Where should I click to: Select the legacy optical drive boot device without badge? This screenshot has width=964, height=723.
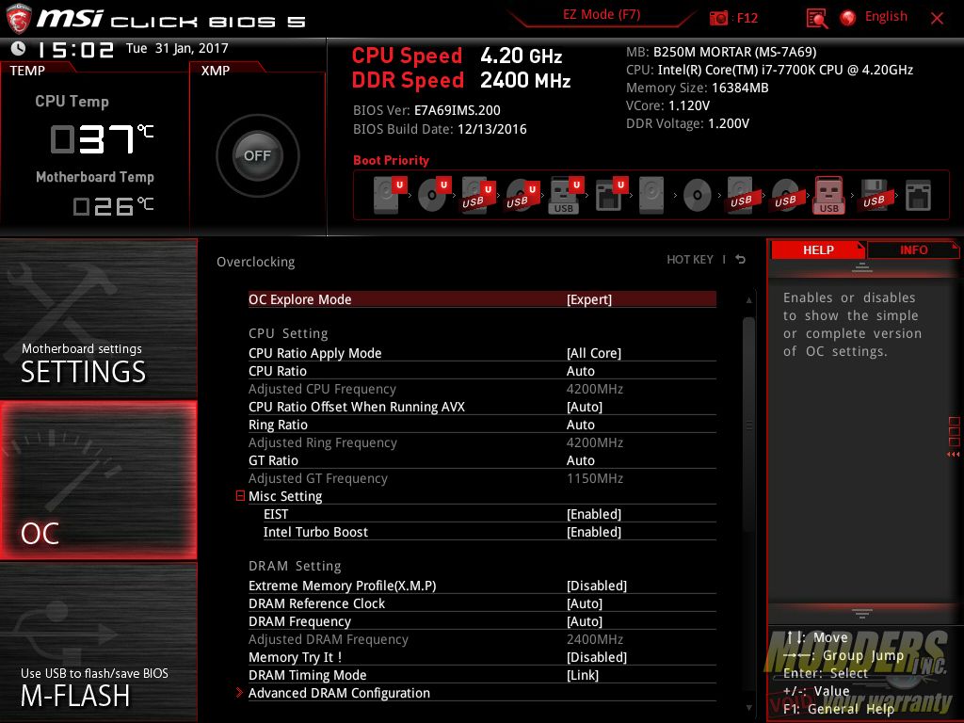tap(698, 196)
